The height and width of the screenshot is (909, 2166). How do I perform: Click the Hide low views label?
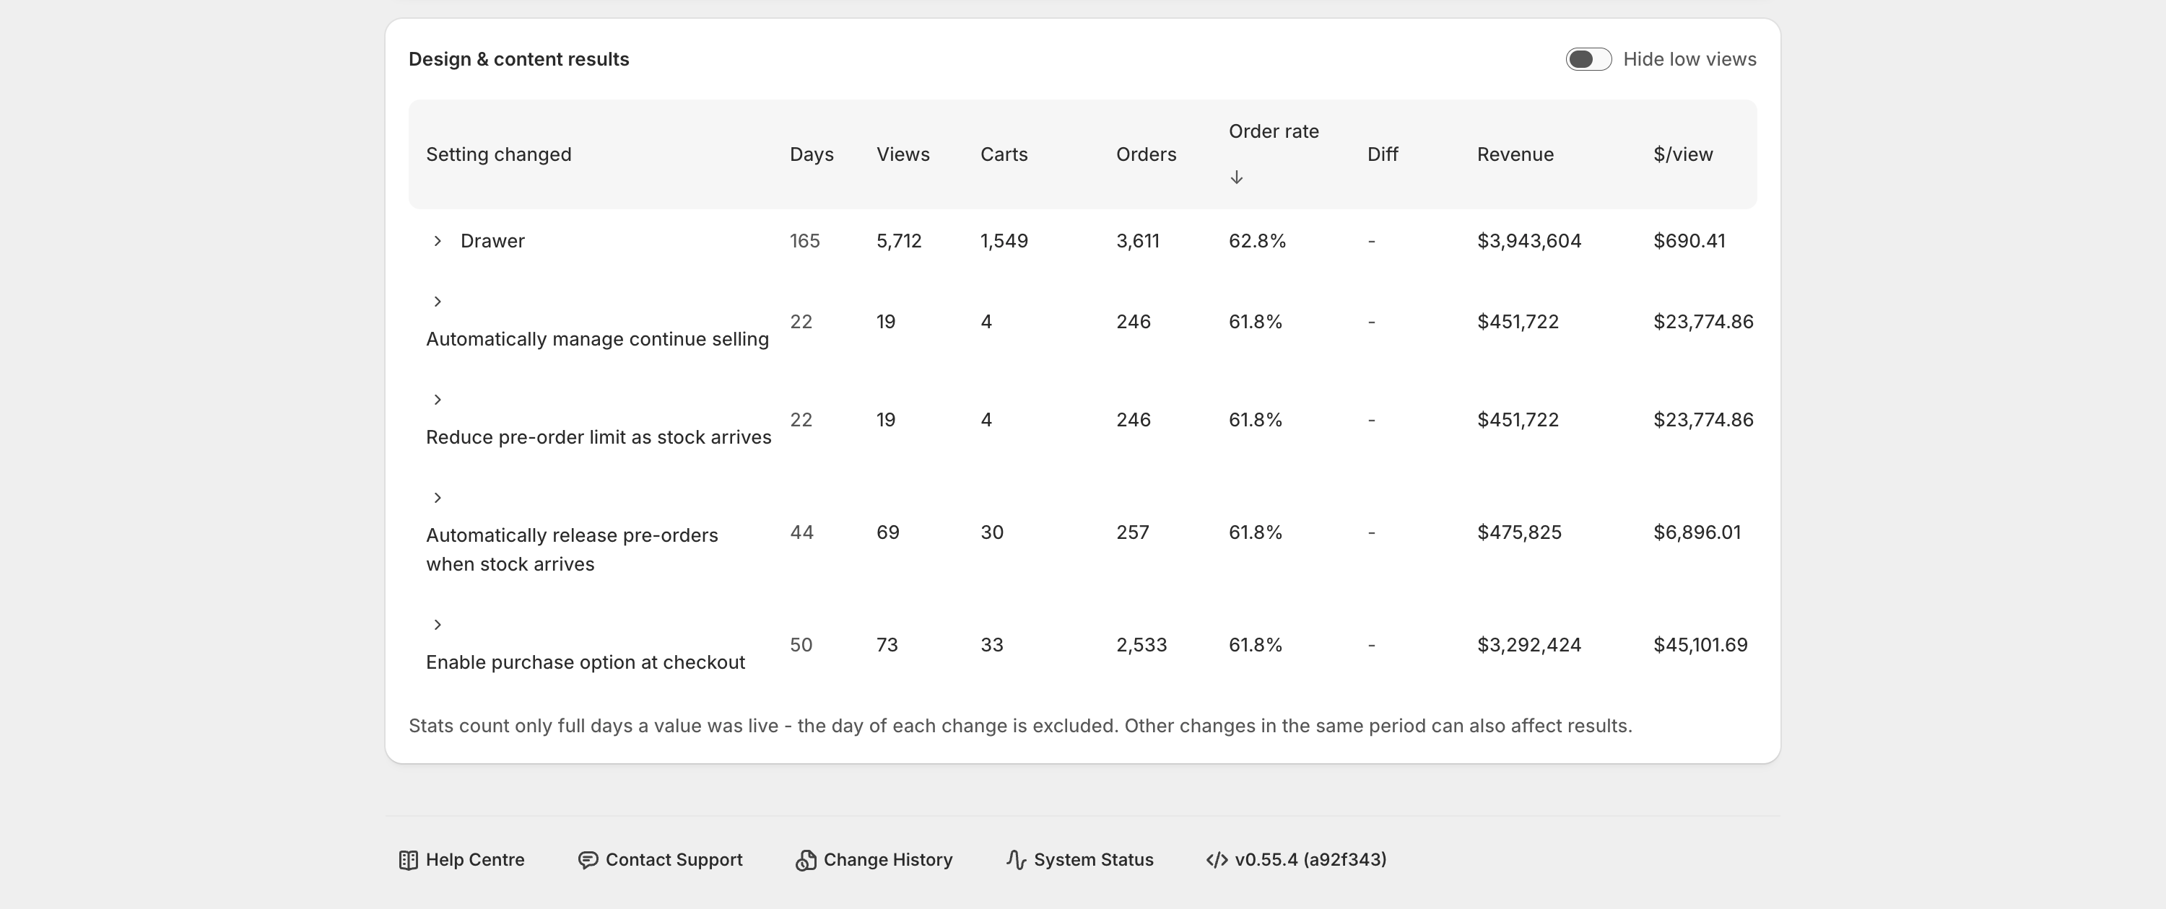click(1689, 60)
